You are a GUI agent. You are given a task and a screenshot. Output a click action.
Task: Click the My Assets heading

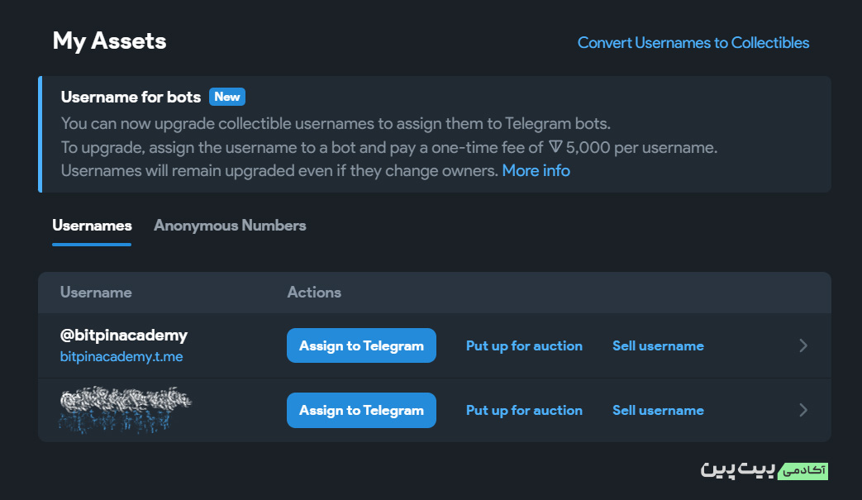[109, 42]
